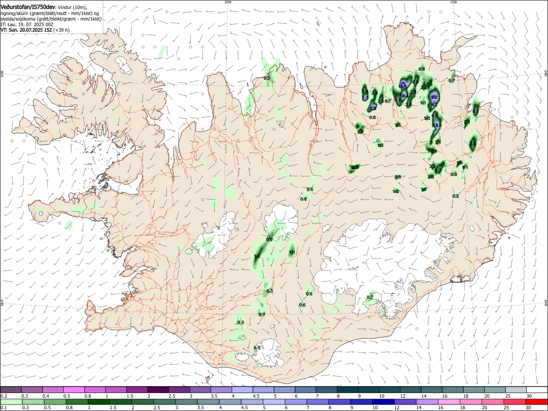Click the 10.4 precipitation value

(404, 96)
